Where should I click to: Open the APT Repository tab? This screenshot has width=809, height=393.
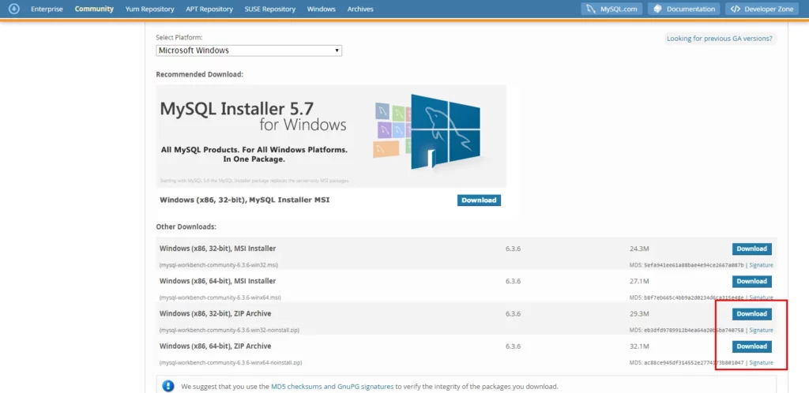[x=209, y=9]
